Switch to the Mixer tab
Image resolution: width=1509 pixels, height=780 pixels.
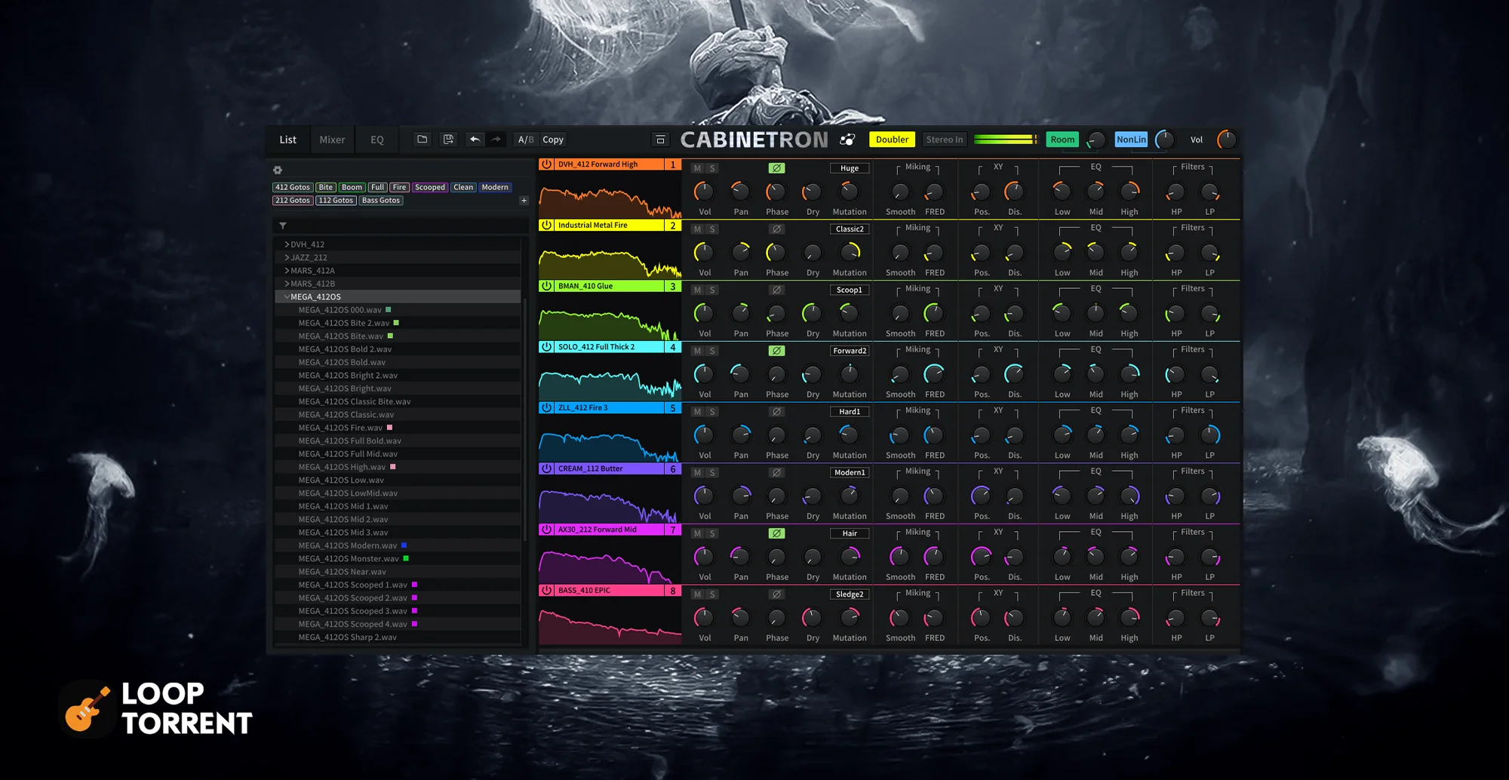(x=332, y=140)
